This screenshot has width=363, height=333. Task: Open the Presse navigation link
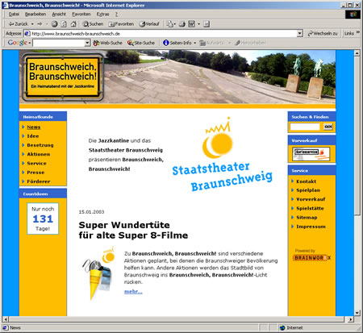coord(35,173)
